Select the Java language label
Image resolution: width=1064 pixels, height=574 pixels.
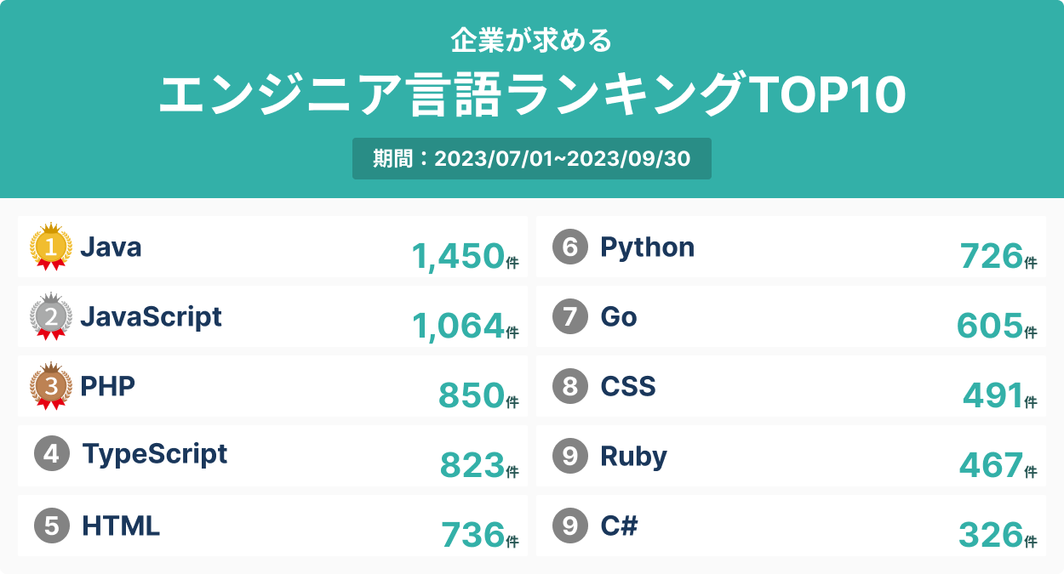point(111,247)
